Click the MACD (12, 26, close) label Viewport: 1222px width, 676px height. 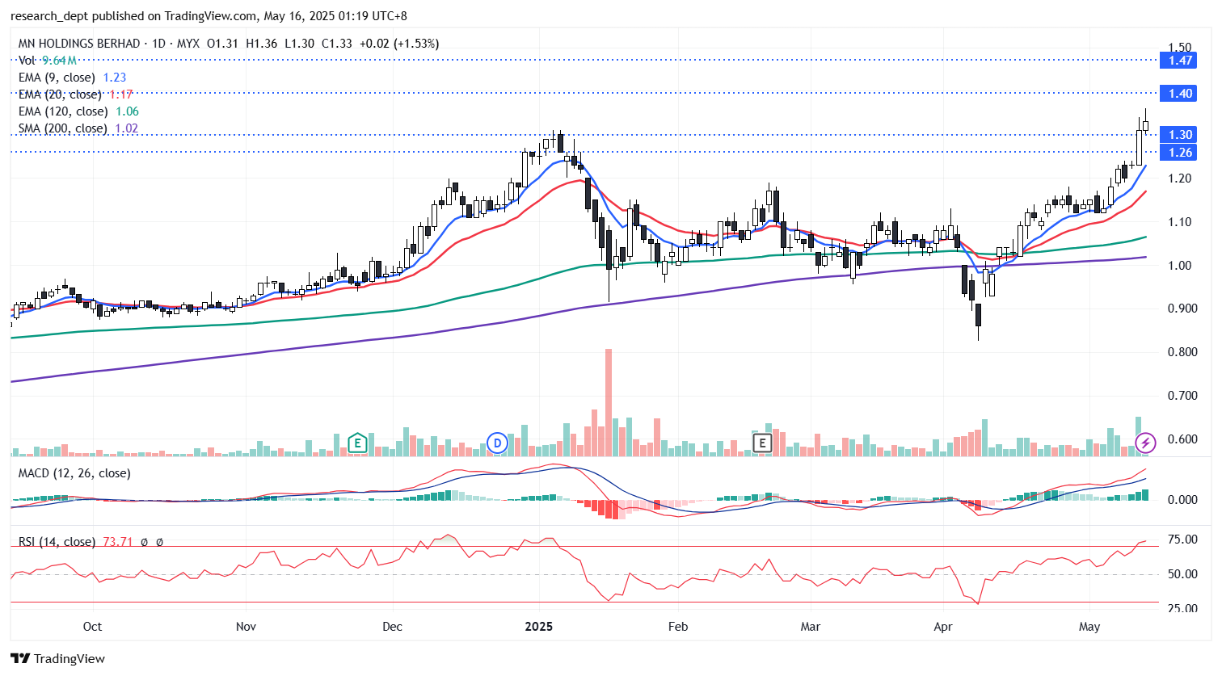coord(74,473)
